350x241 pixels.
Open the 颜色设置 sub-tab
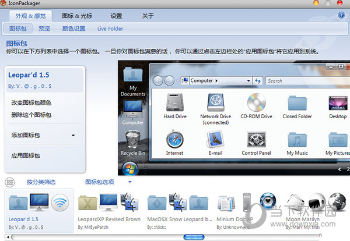click(x=73, y=29)
